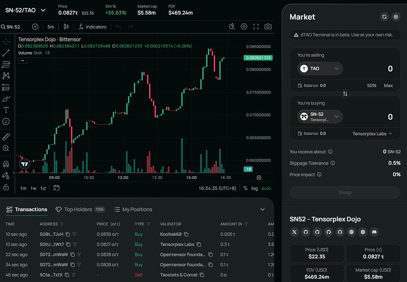Undo the last chart action

(x=118, y=27)
